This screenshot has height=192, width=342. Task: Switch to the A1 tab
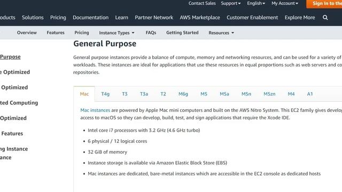point(310,94)
